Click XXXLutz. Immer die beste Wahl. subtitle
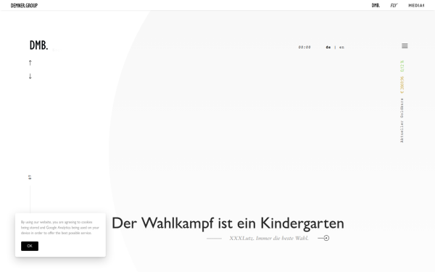This screenshot has height=272, width=435. click(269, 238)
